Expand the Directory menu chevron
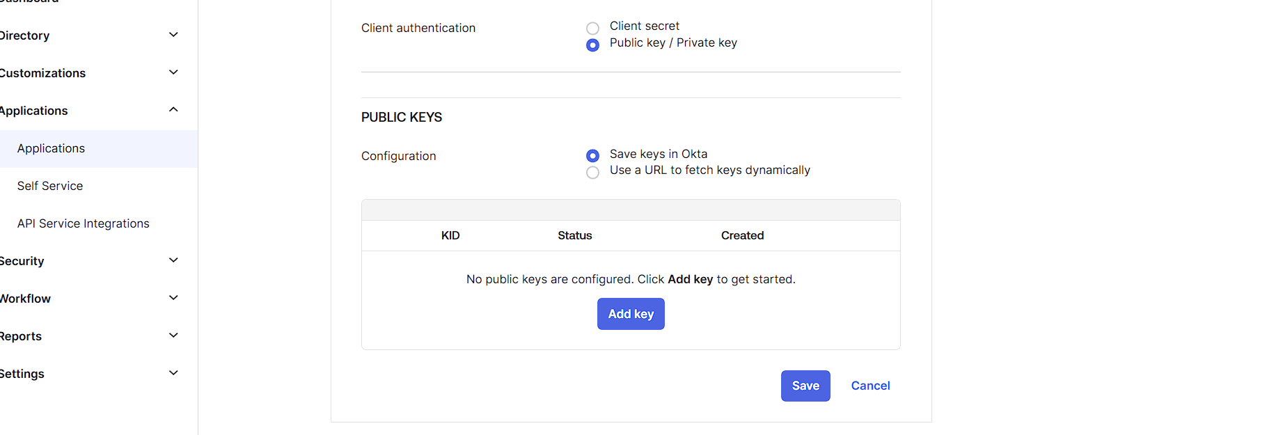The width and height of the screenshot is (1283, 435). 173,35
